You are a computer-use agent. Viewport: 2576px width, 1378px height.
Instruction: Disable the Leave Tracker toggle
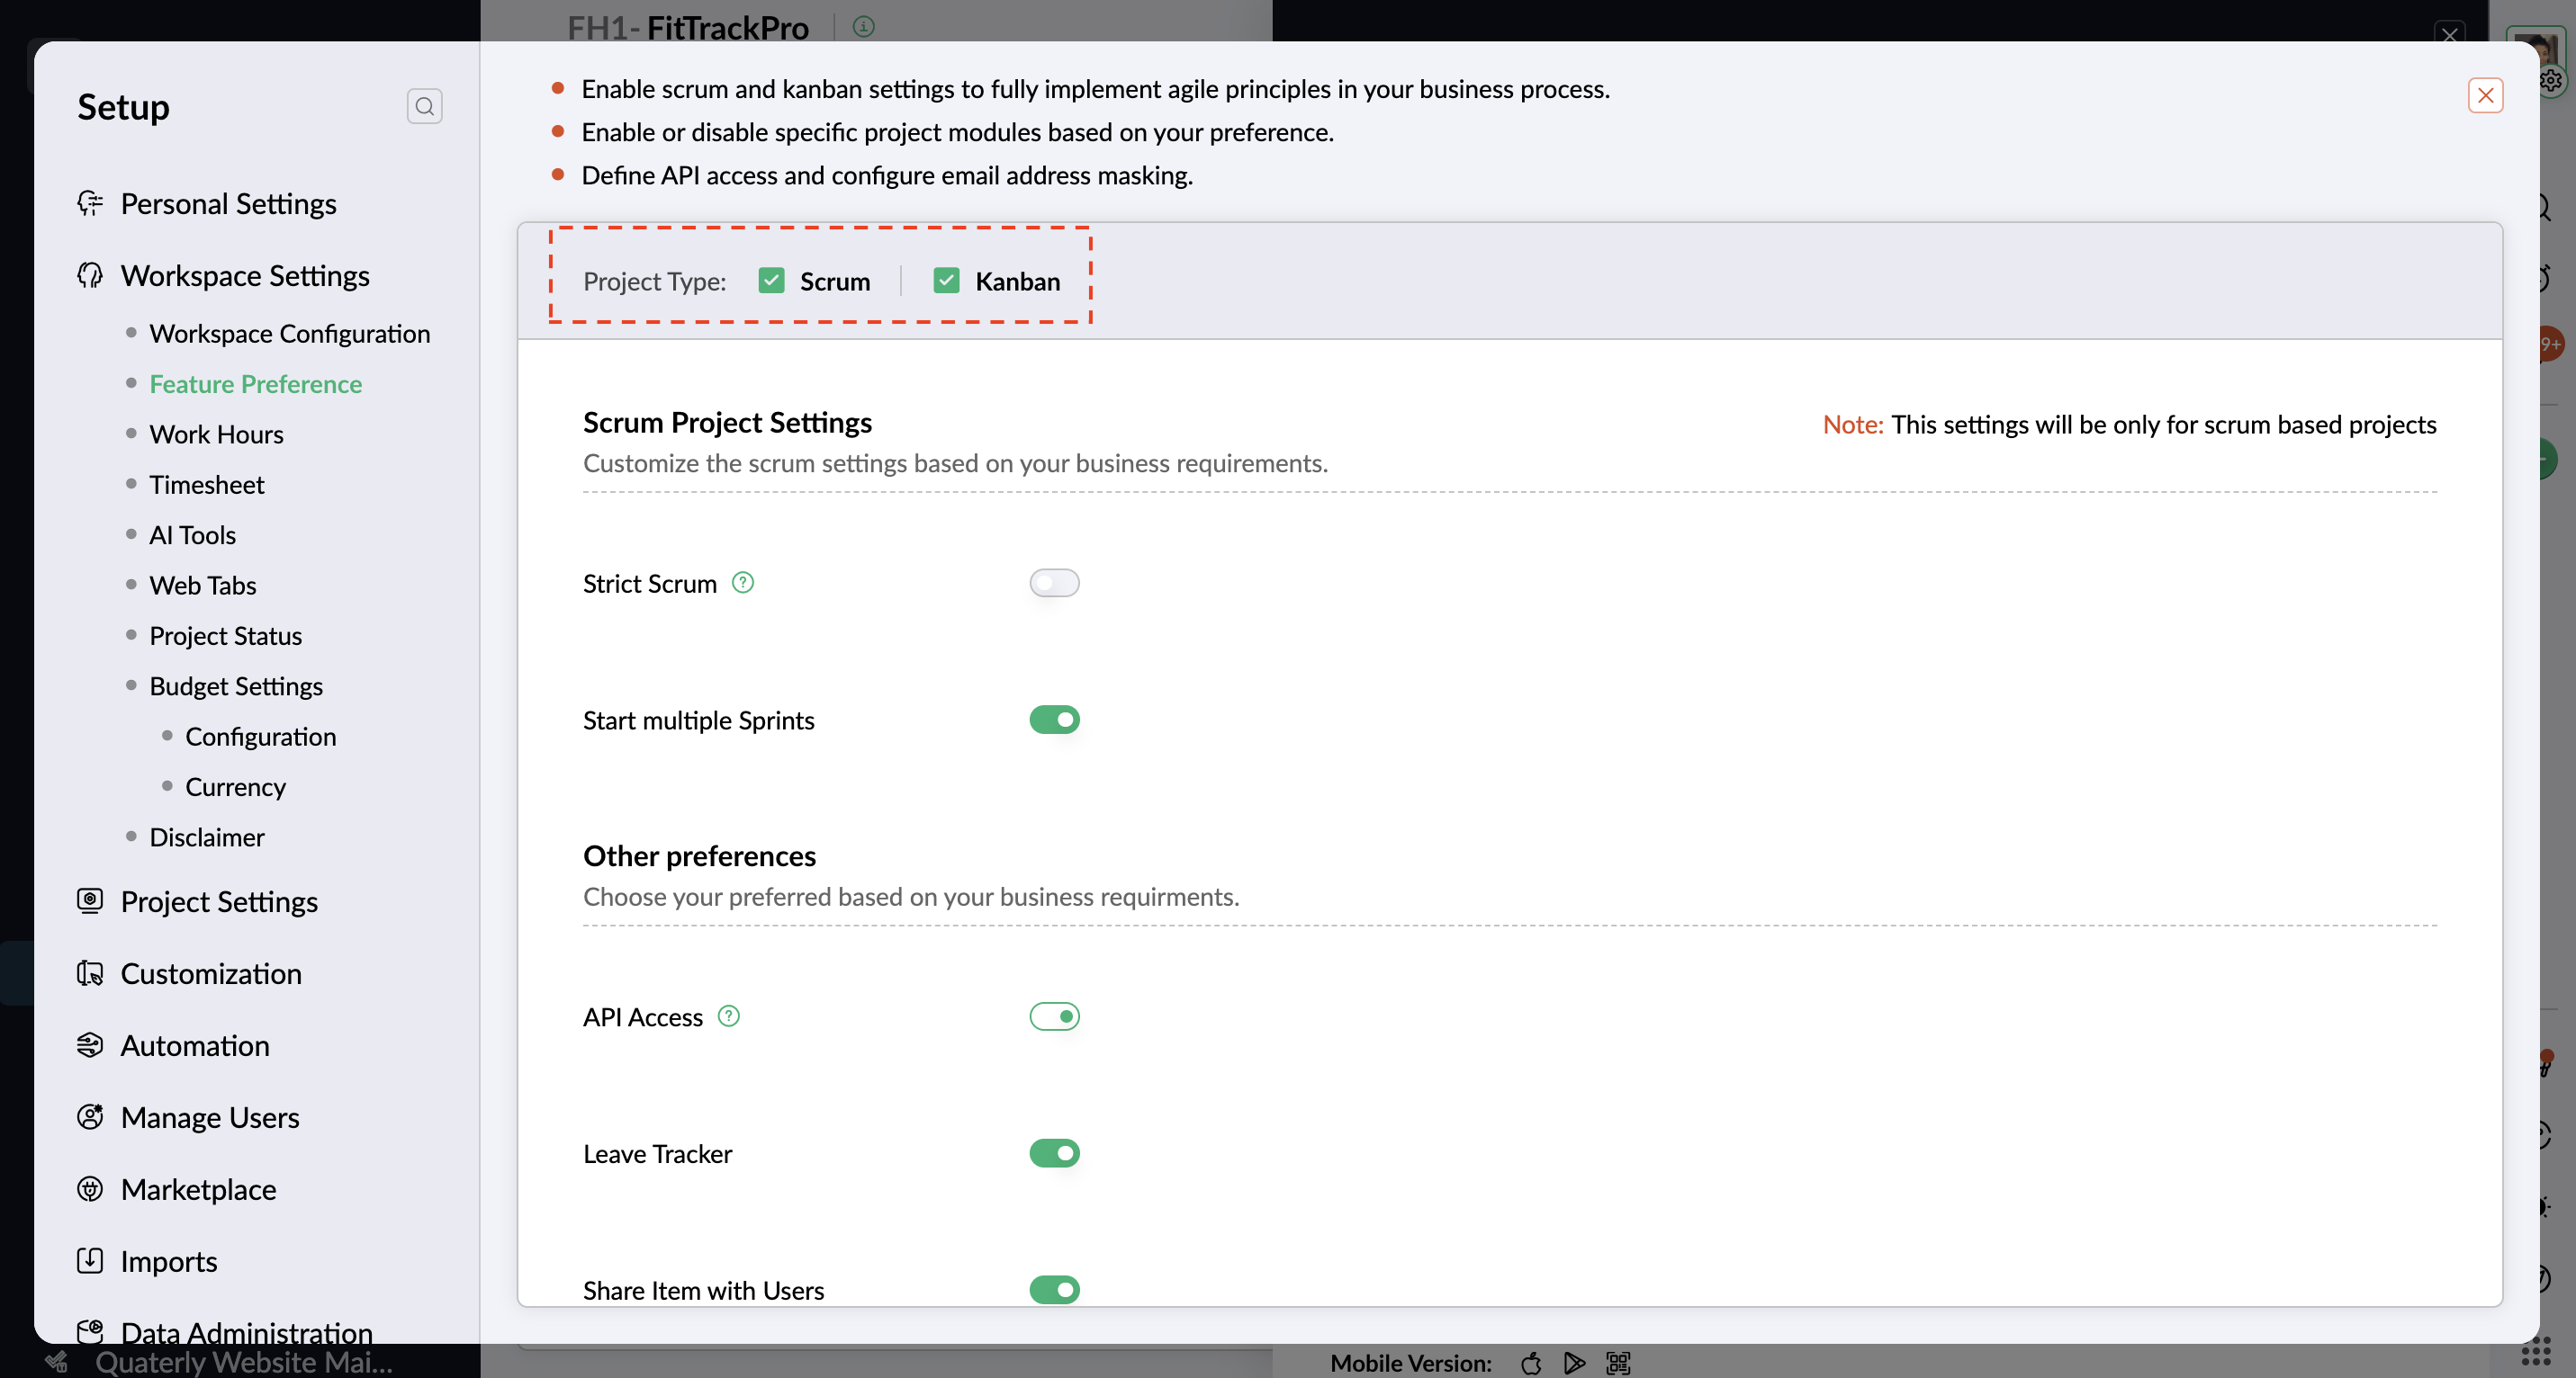[1054, 1153]
